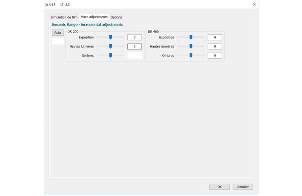Viewport: 302px width, 196px height.
Task: Close the jb X-LR dialog window
Action: (x=254, y=4)
